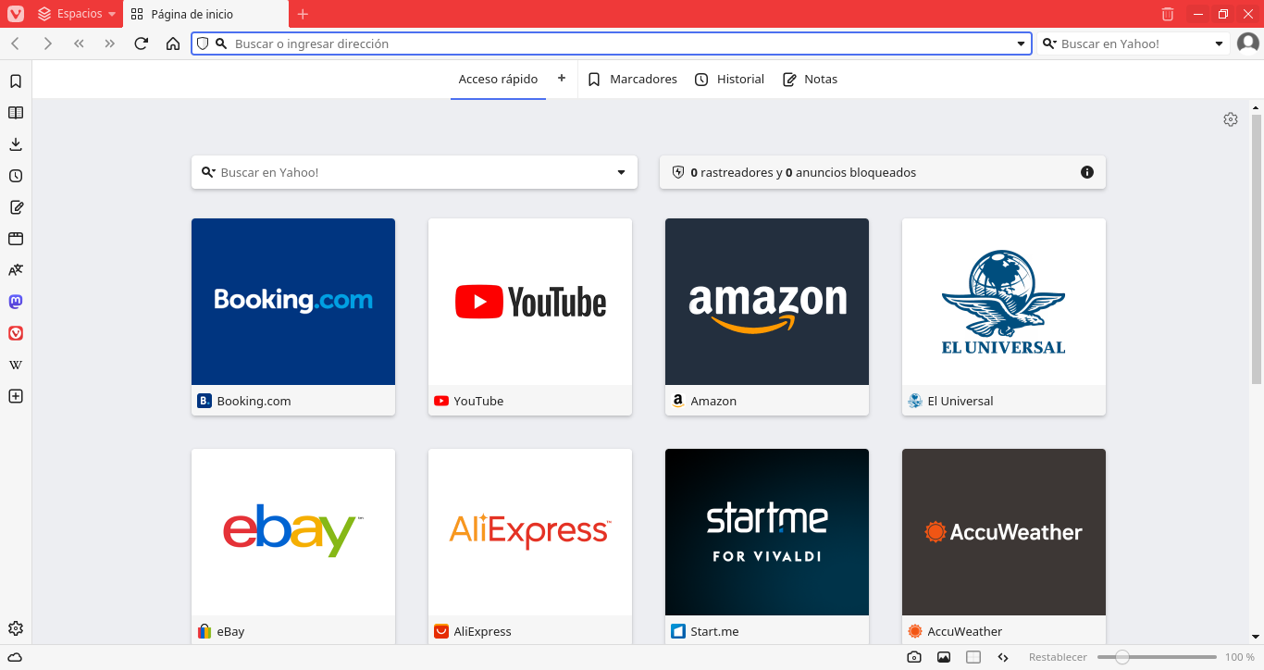Open the tracker shield icon in address bar

[x=203, y=43]
